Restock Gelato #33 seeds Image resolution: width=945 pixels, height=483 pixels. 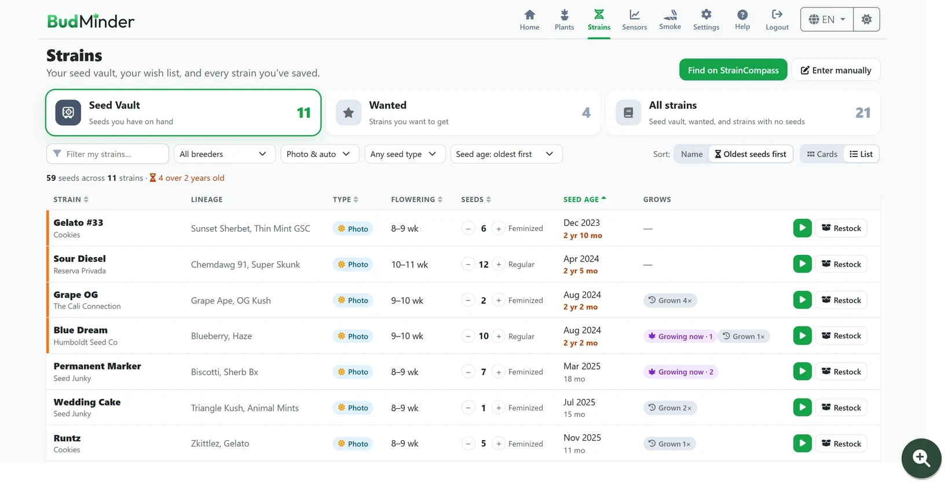pyautogui.click(x=841, y=228)
